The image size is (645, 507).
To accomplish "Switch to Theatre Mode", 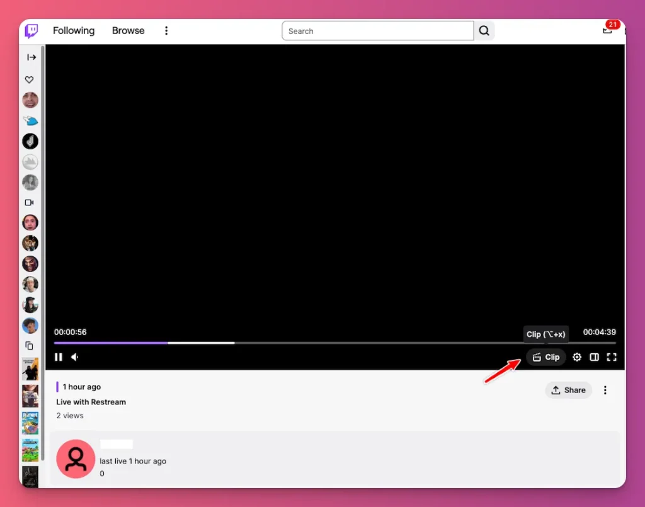I will click(x=594, y=357).
